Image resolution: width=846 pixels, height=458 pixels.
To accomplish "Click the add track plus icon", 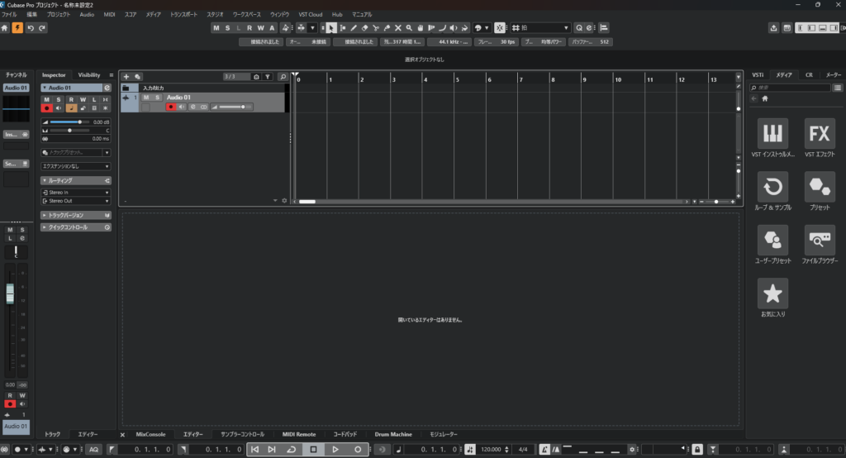I will 126,76.
